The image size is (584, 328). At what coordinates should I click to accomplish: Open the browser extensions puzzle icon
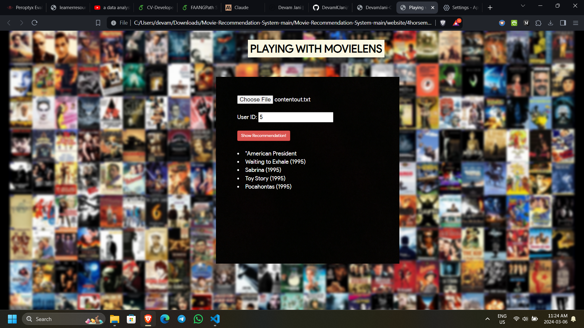(x=538, y=23)
